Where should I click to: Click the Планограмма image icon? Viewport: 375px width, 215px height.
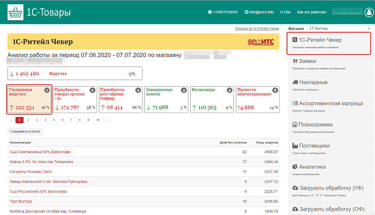click(x=295, y=125)
